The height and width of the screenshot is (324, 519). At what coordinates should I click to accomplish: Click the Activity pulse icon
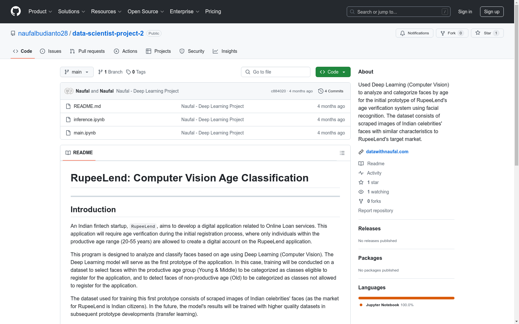pyautogui.click(x=361, y=173)
